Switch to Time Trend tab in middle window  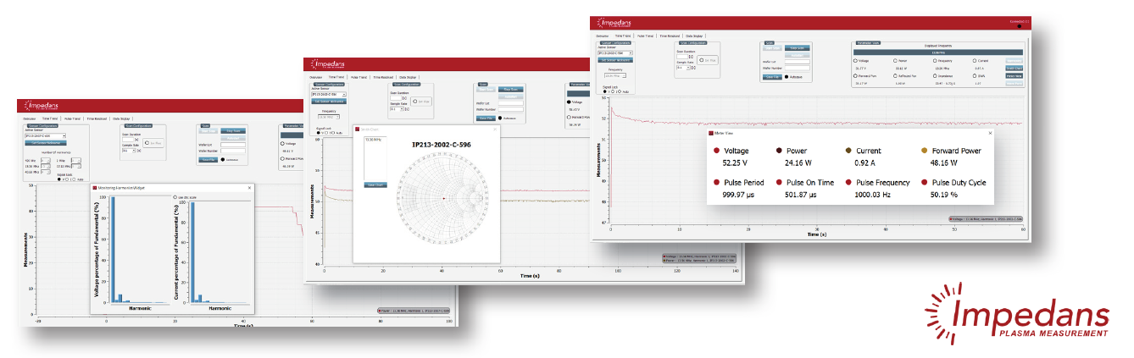(x=336, y=77)
